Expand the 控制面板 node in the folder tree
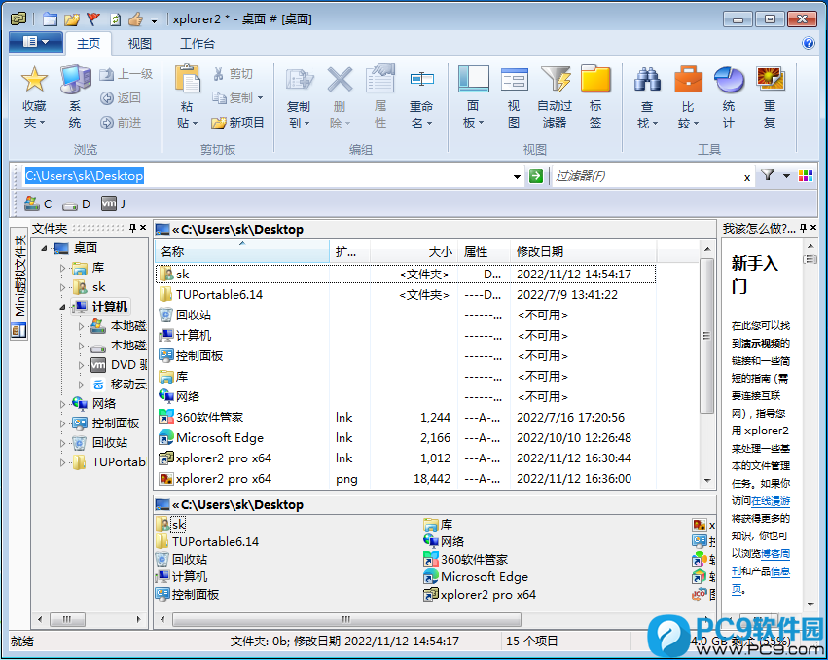 [62, 423]
